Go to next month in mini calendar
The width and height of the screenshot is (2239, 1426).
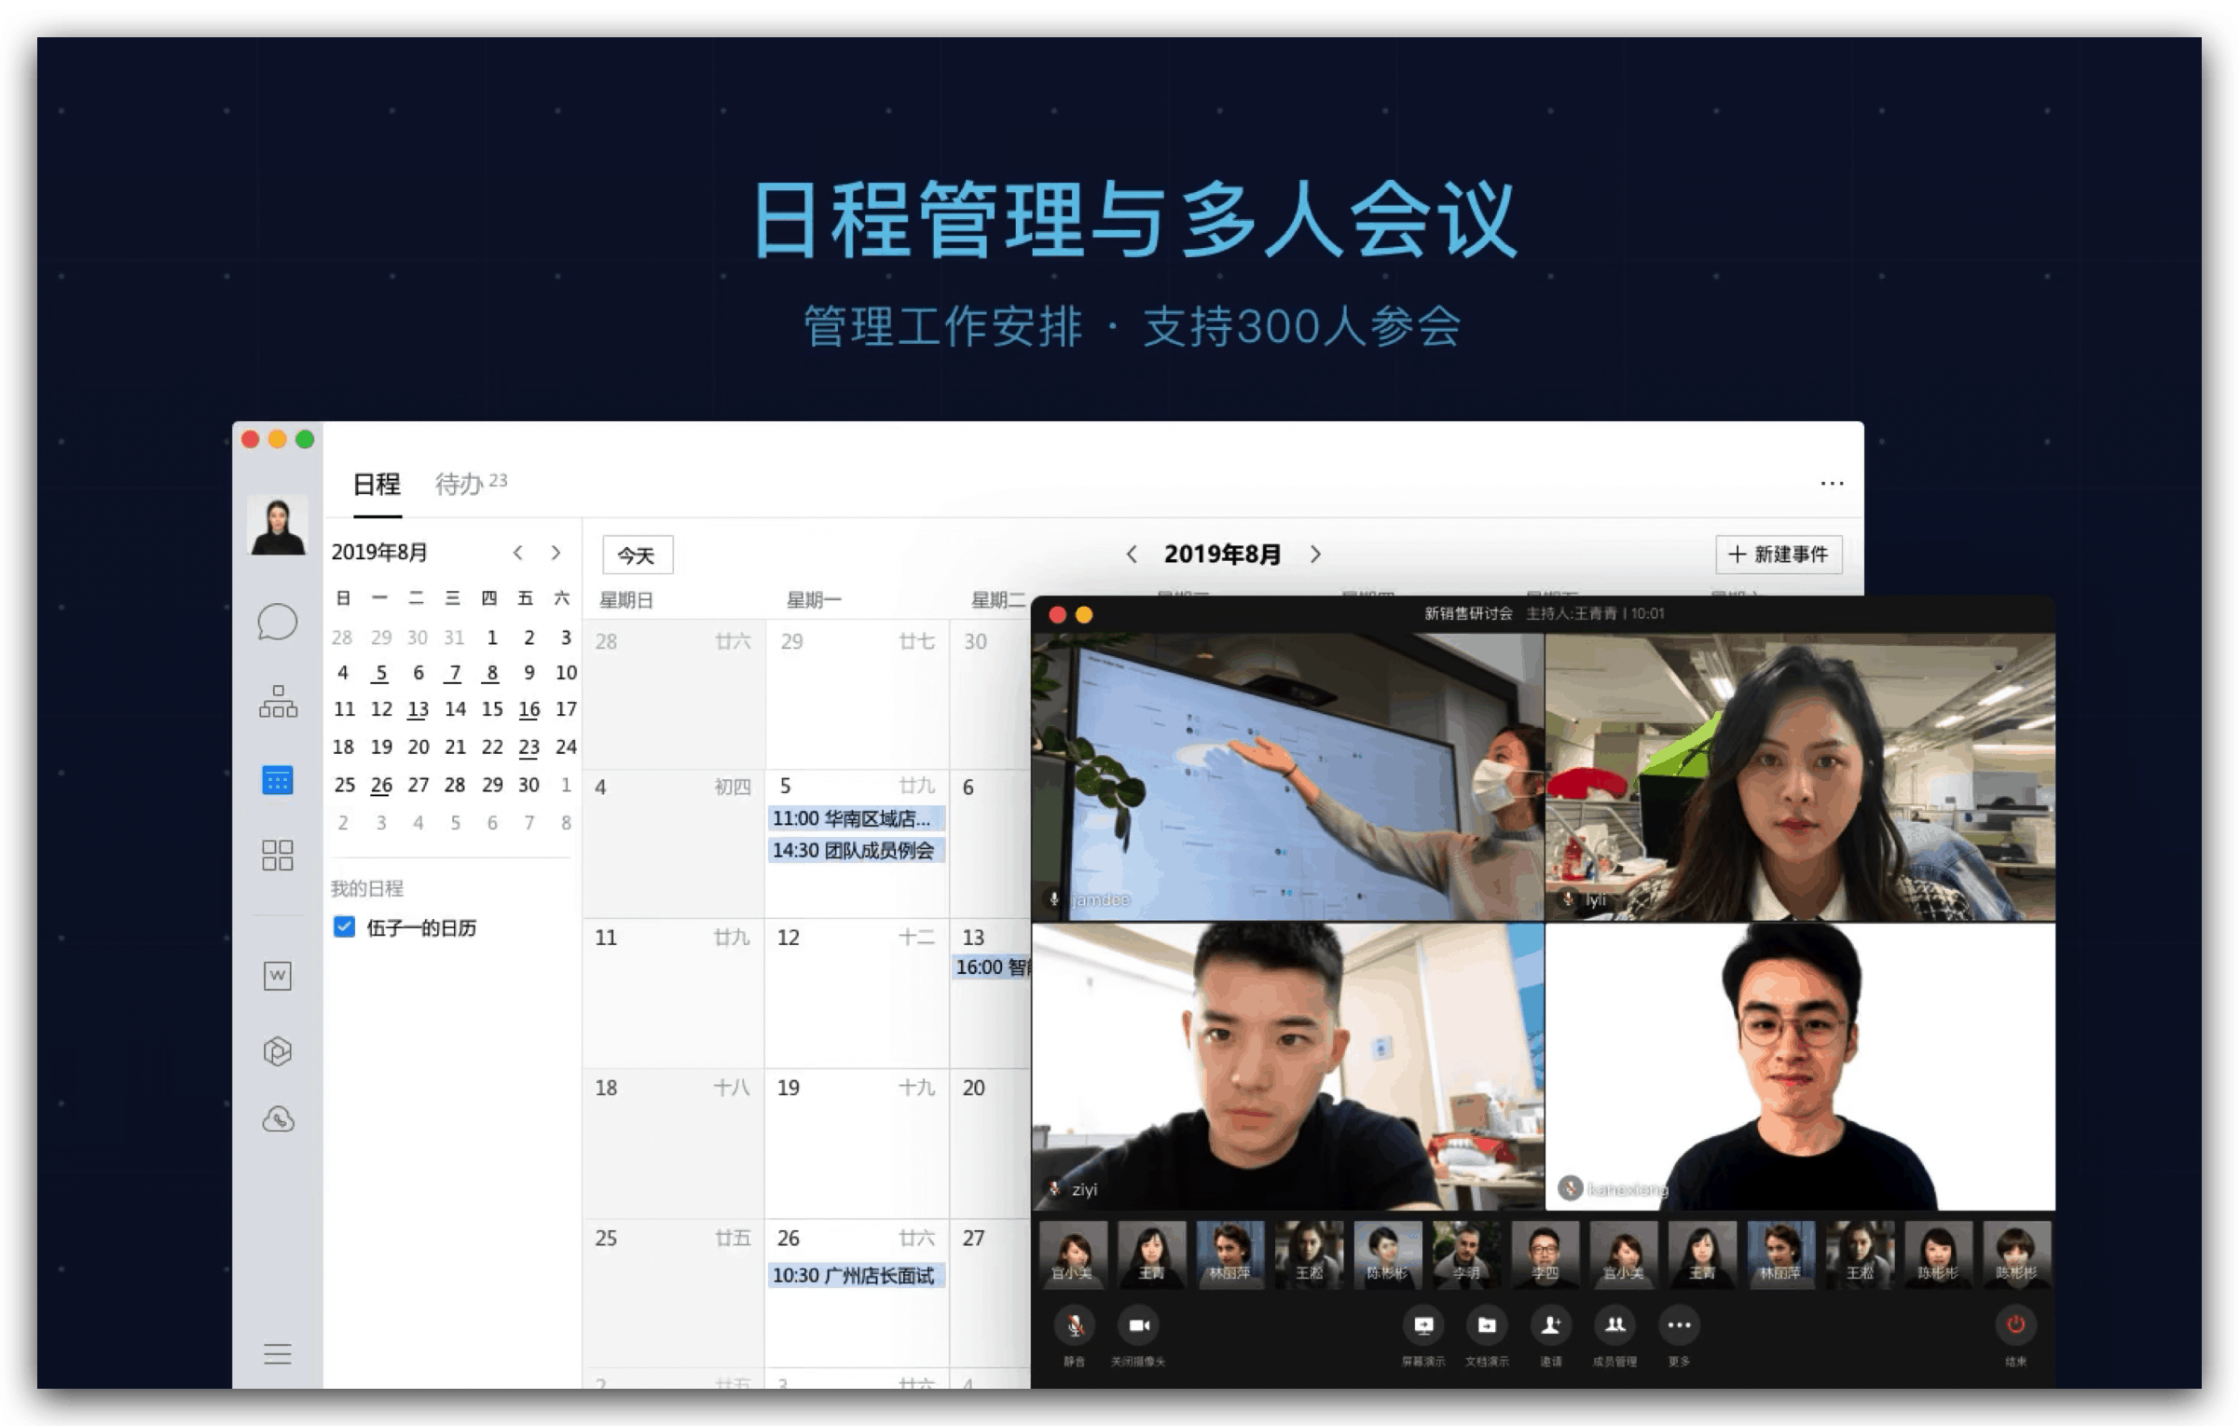tap(556, 553)
